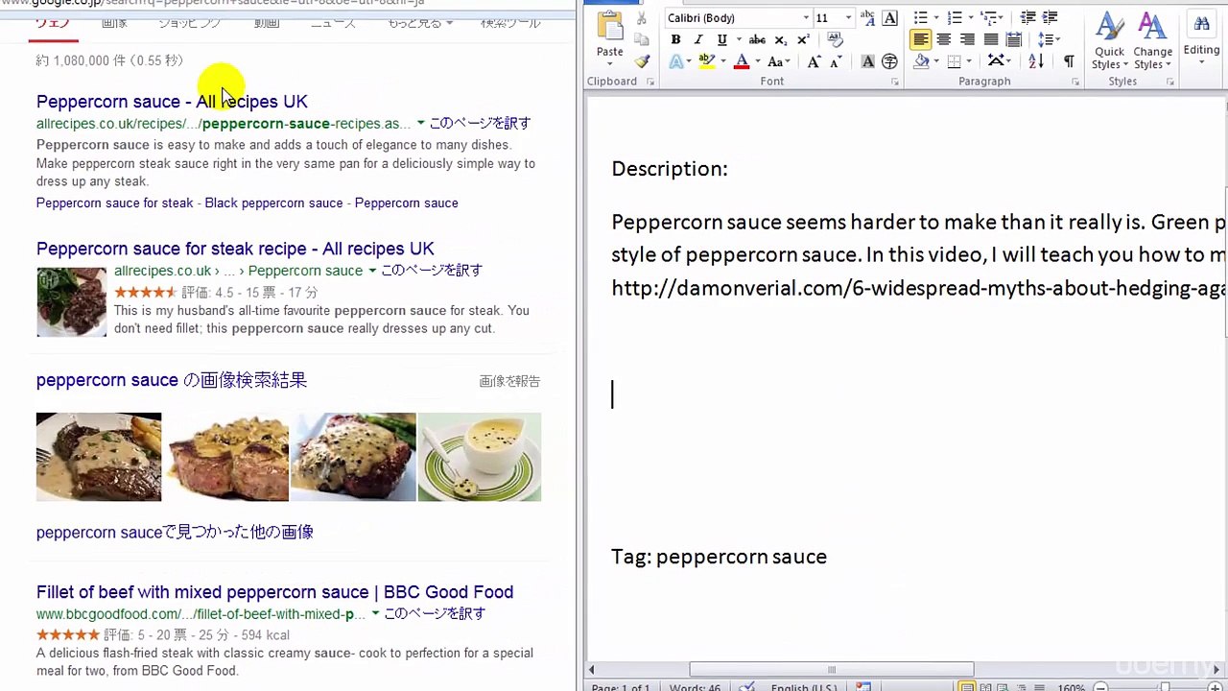Open steak with fries image thumbnail
The width and height of the screenshot is (1228, 691).
pyautogui.click(x=99, y=457)
